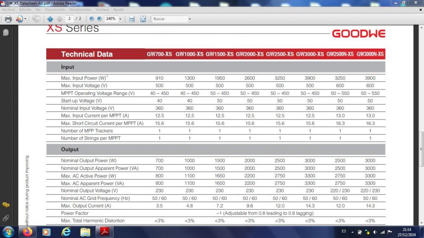Screen dimensions: 424x238
Task: Click the vertical scrollbar thumb
Action: [421, 149]
